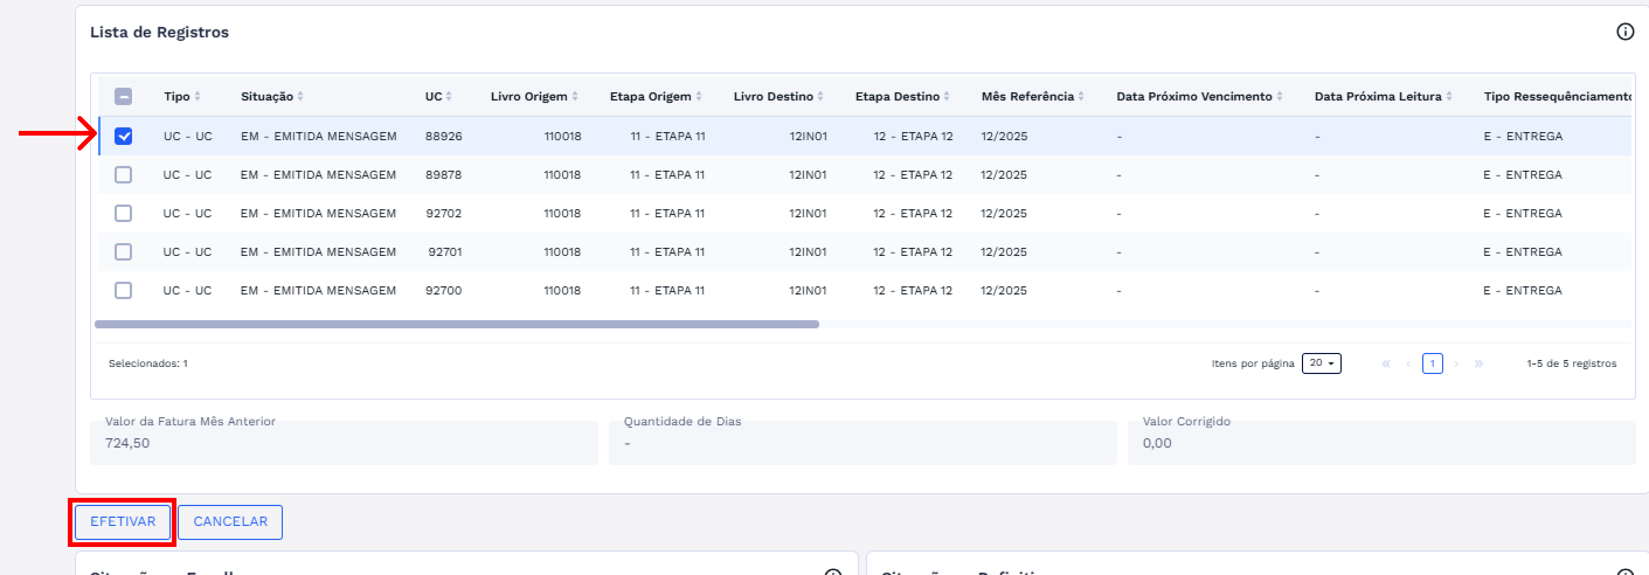
Task: Sort by Etapa Origem column arrows
Action: pyautogui.click(x=698, y=96)
